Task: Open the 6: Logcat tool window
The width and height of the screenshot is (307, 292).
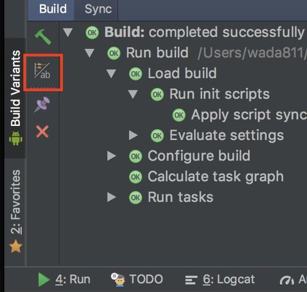Action: point(220,280)
